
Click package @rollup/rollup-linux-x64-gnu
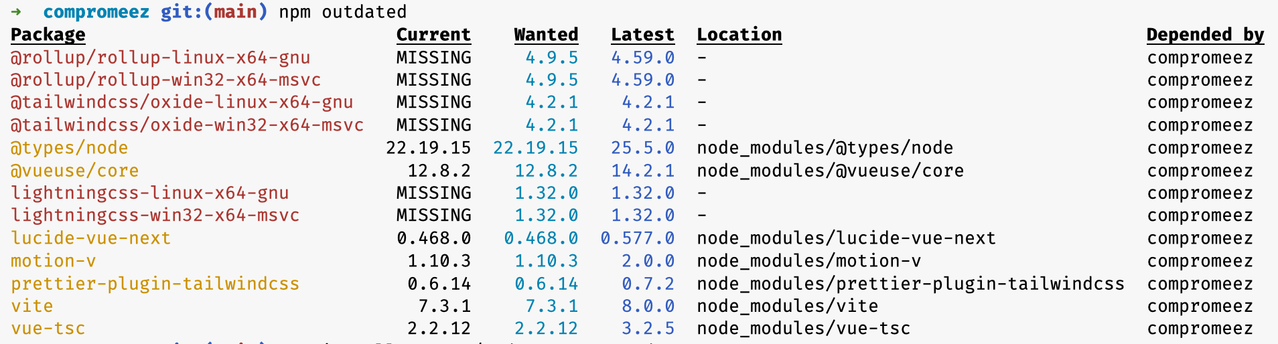click(160, 58)
